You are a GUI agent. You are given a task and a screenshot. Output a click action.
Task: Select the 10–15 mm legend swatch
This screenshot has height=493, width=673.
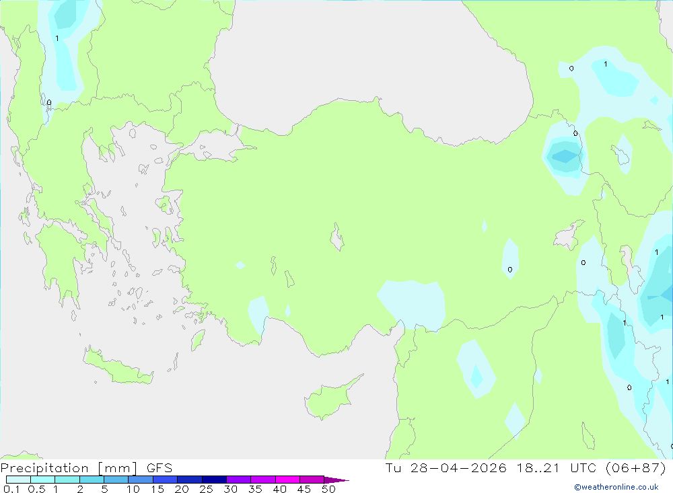pos(141,480)
